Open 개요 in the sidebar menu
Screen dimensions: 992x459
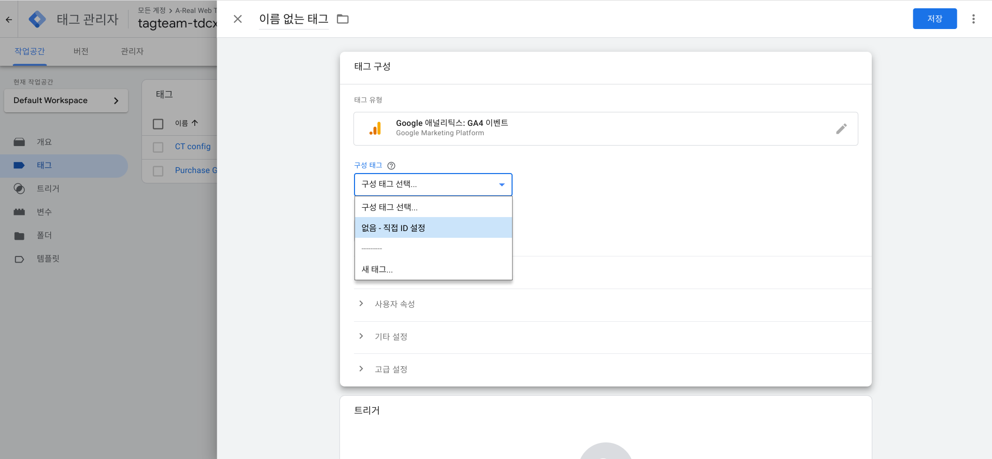(x=44, y=142)
